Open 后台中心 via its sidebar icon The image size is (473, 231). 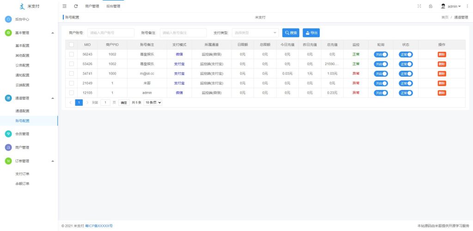(x=8, y=19)
